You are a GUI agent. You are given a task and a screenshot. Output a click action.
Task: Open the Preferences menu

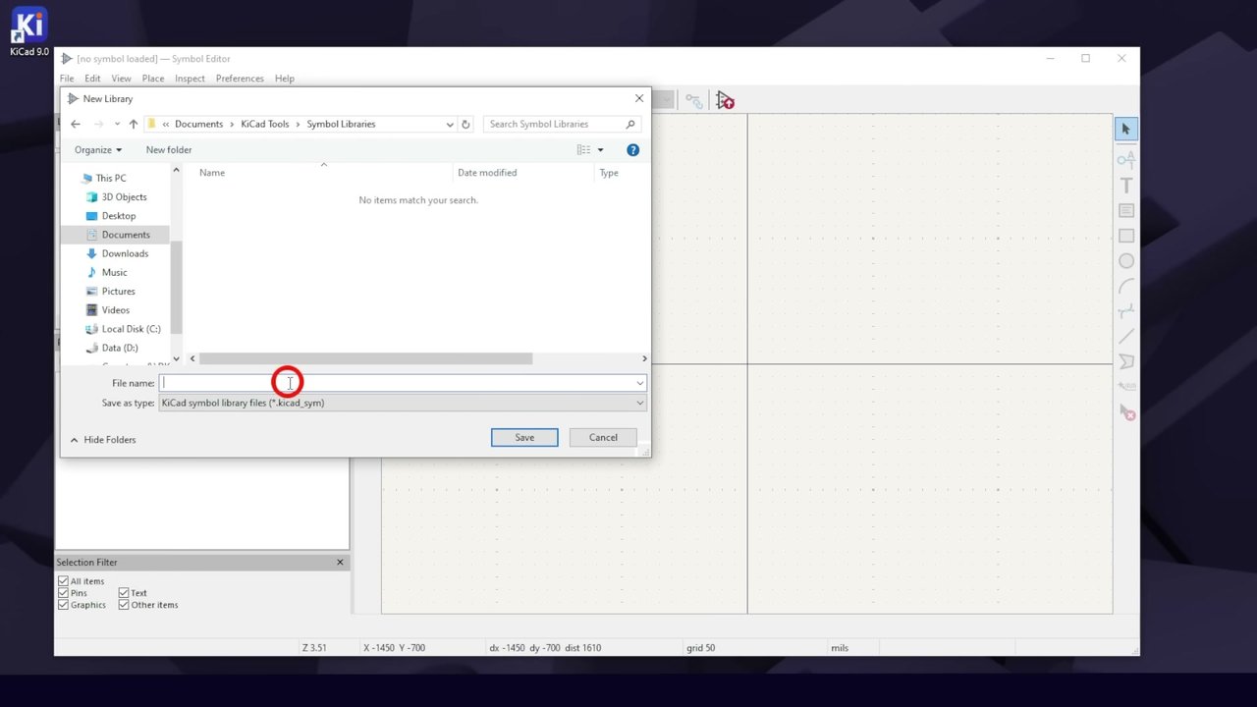pos(240,79)
